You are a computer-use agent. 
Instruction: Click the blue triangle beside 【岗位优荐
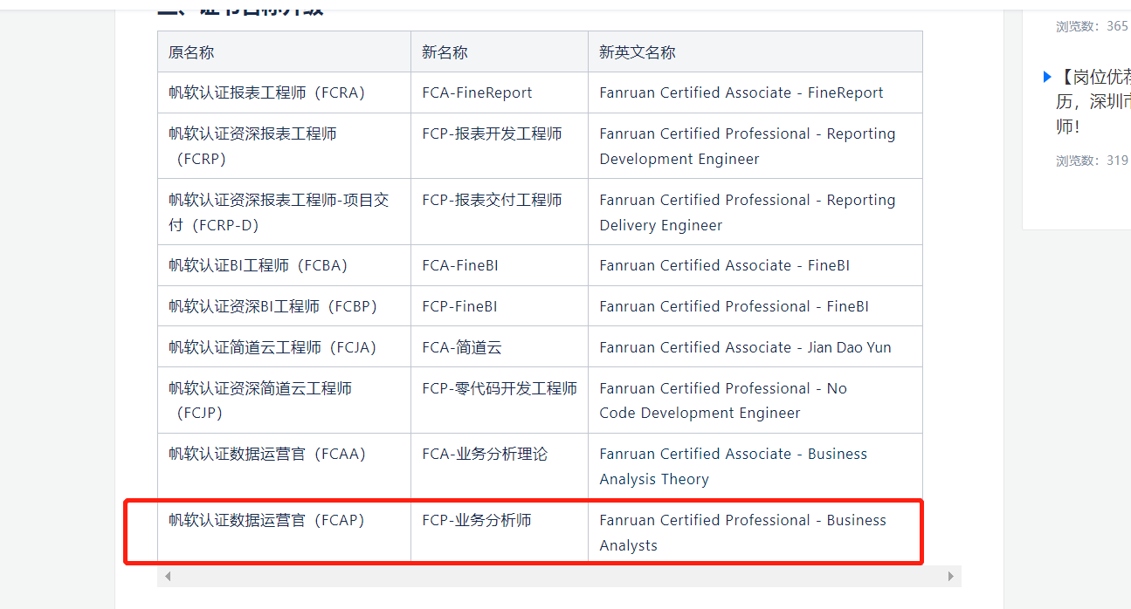(1047, 77)
